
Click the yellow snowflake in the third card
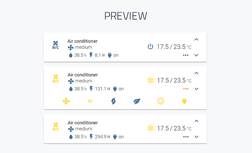coord(150,128)
